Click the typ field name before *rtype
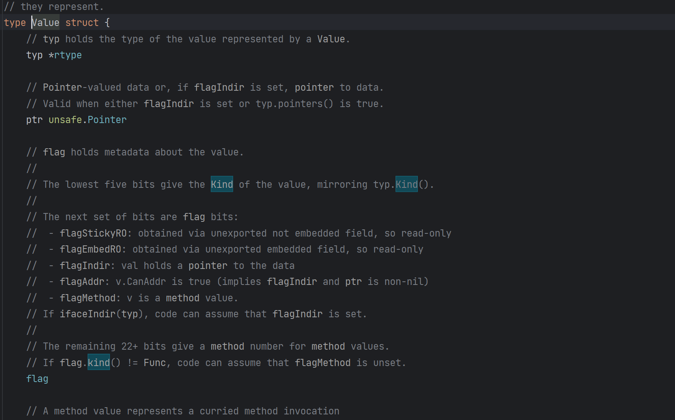The height and width of the screenshot is (420, 675). point(34,55)
